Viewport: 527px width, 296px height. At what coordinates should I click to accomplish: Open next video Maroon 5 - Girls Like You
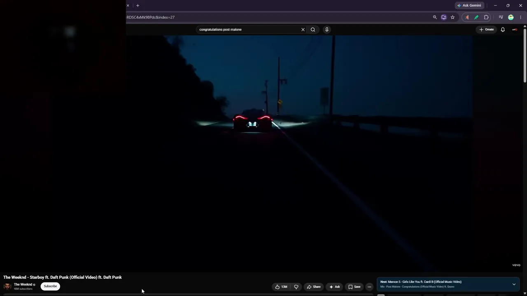pos(421,282)
